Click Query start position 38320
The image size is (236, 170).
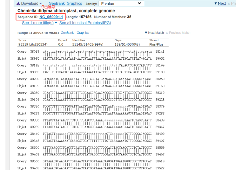[35, 107]
